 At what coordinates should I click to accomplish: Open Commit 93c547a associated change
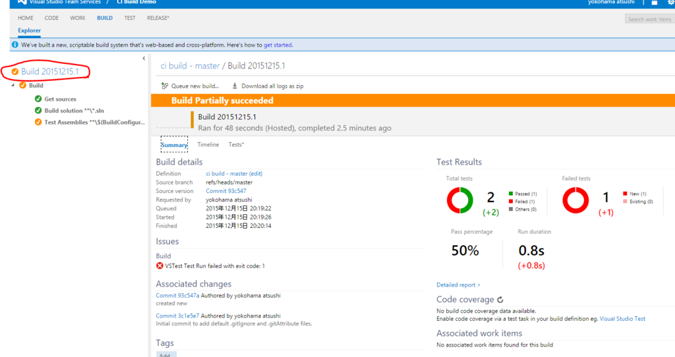tap(177, 296)
